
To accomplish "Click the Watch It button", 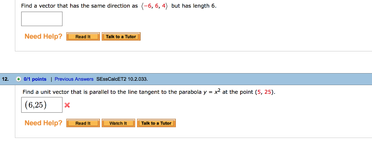I will coord(118,123).
